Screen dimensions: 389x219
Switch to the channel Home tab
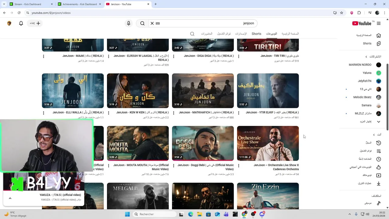pyautogui.click(x=290, y=34)
